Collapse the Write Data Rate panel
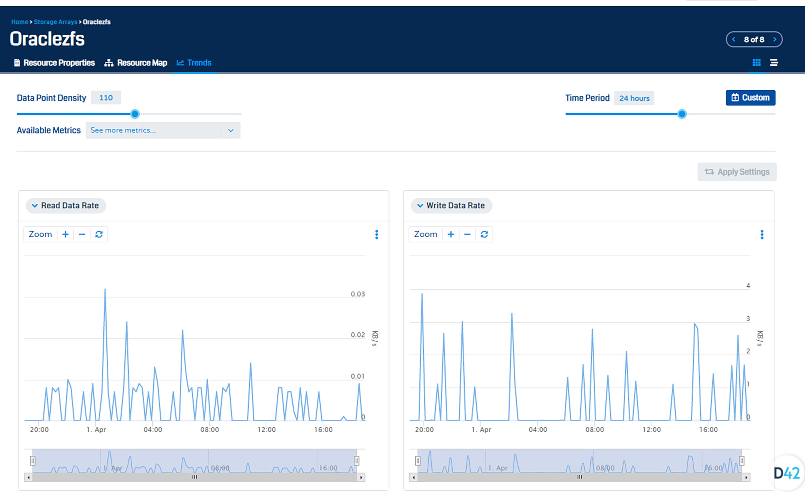Viewport: 805px width, 495px height. pyautogui.click(x=451, y=205)
